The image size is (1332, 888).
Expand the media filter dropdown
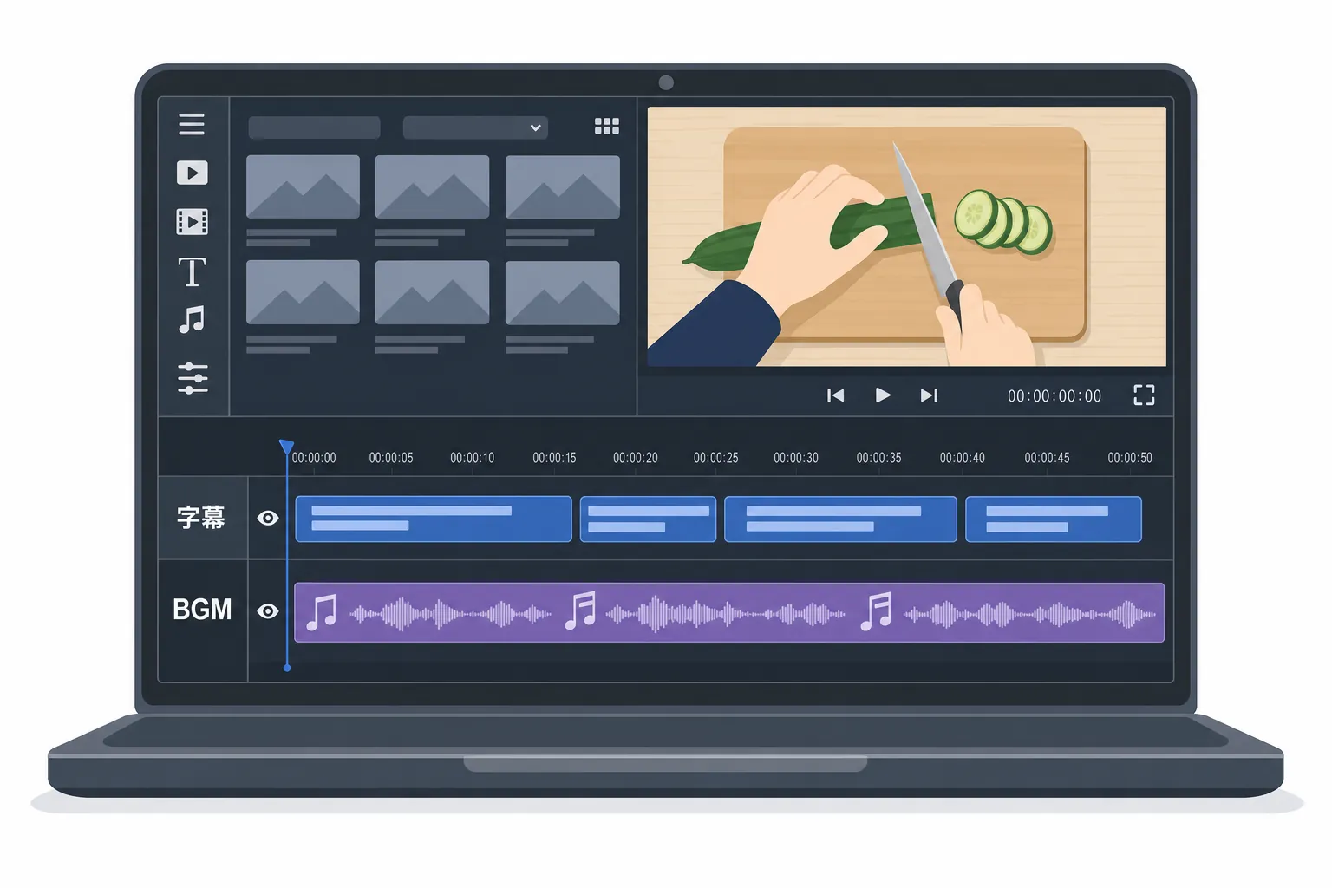pyautogui.click(x=475, y=127)
